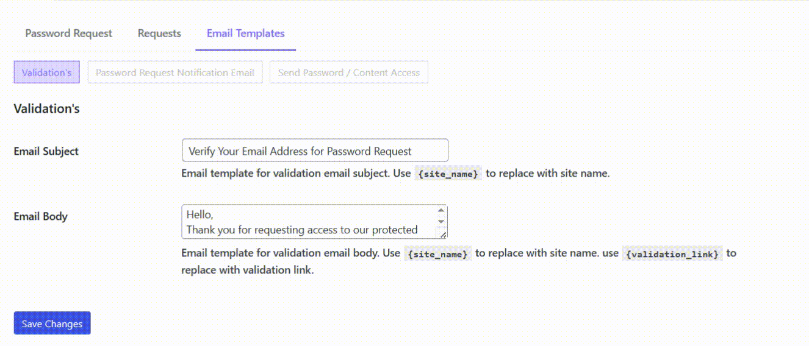Screen dimensions: 809x346
Task: Click the {validation_link} placeholder tag
Action: coord(672,253)
